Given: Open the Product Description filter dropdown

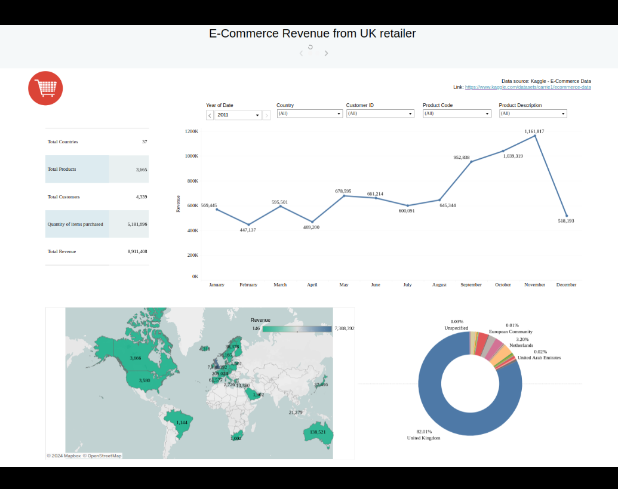Looking at the screenshot, I should (x=562, y=113).
